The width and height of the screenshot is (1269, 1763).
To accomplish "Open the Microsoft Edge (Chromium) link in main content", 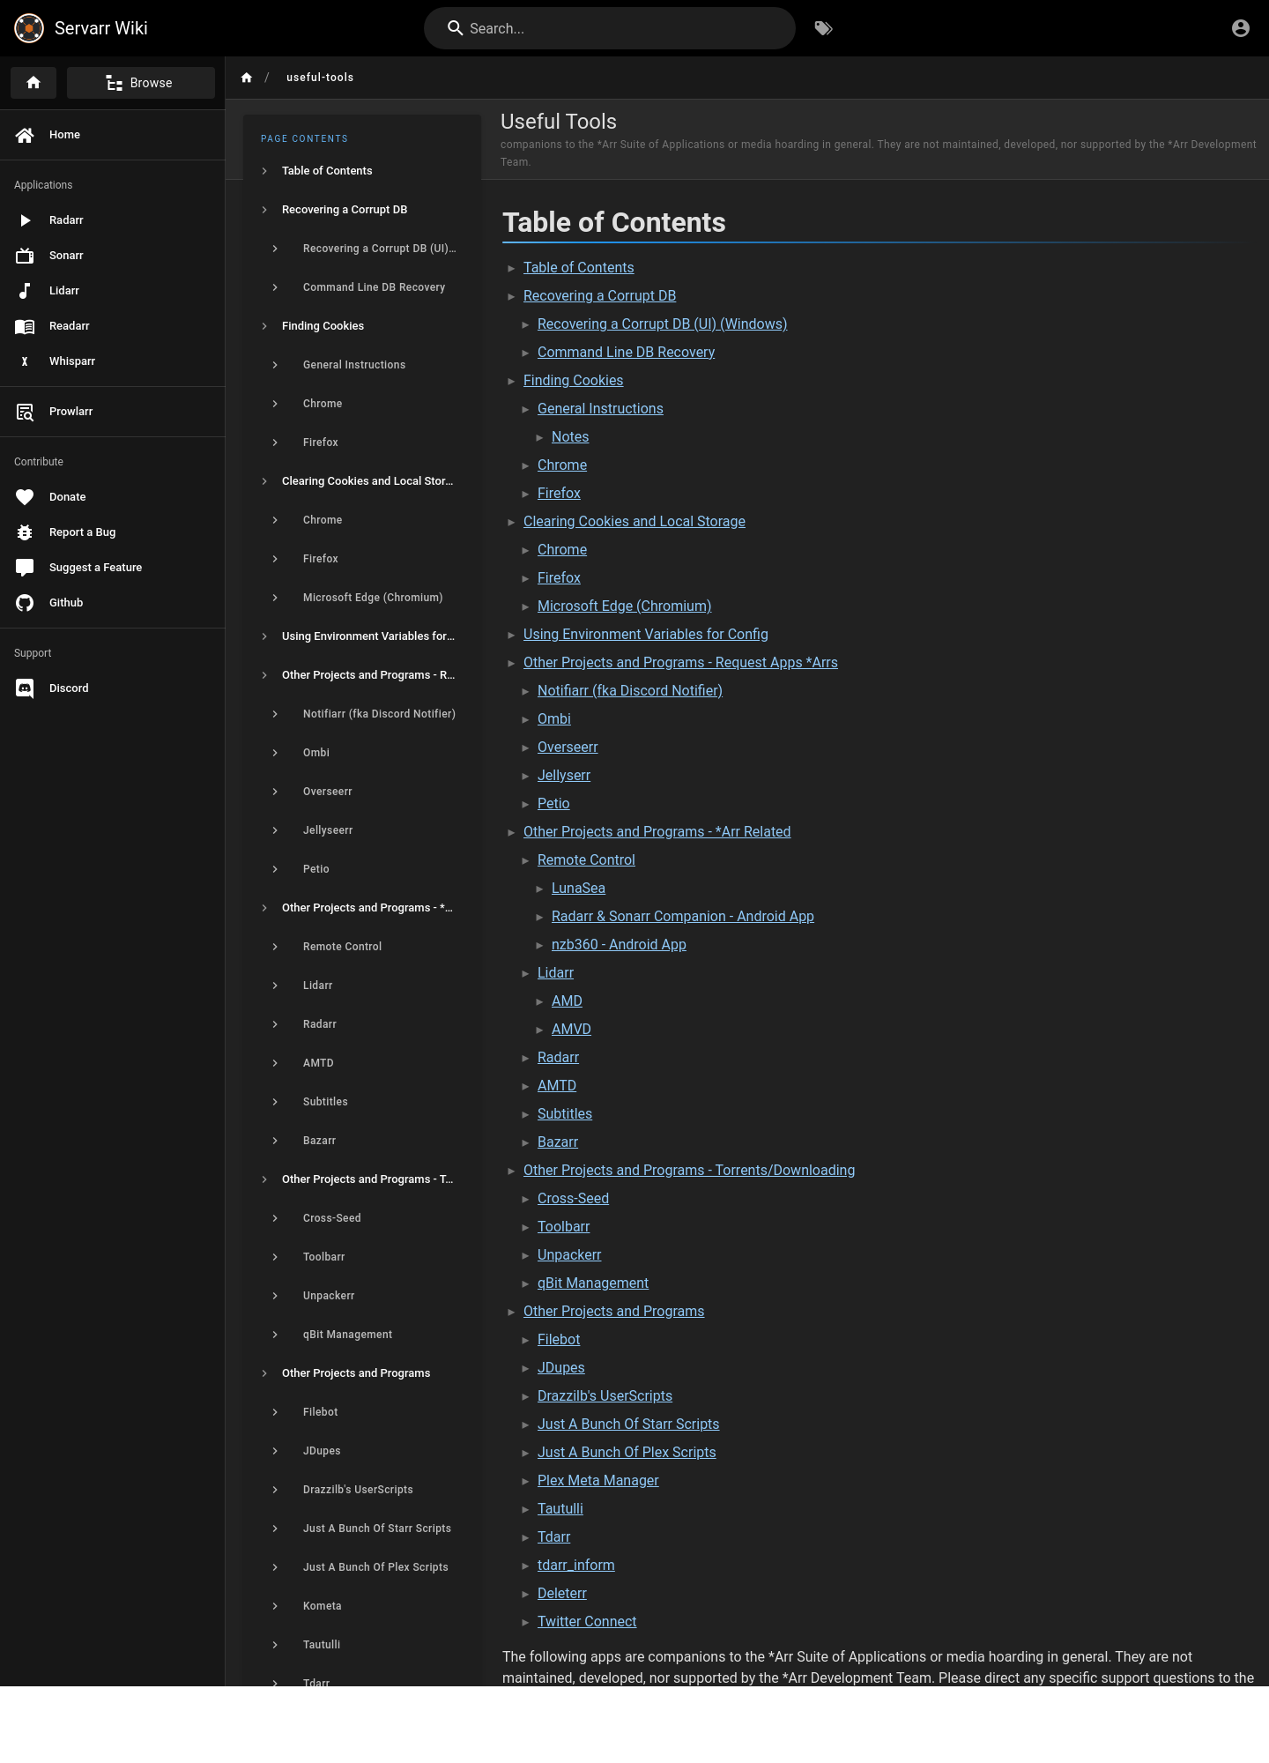I will point(624,606).
